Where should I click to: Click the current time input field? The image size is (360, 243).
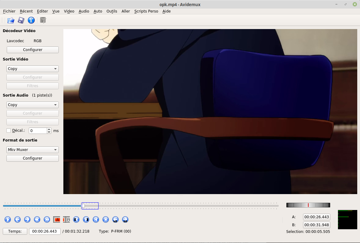[x=45, y=231]
